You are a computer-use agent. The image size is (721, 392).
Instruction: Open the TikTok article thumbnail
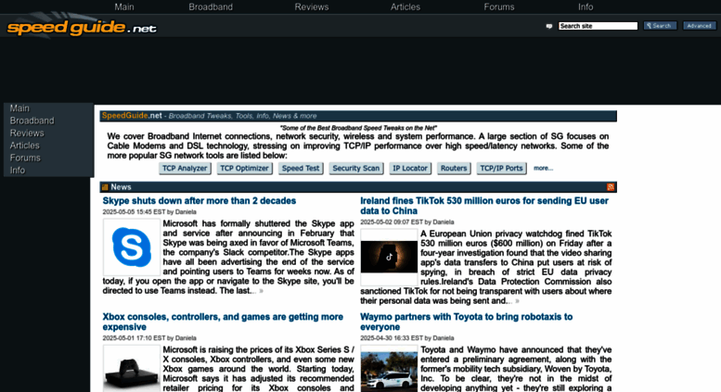[389, 257]
